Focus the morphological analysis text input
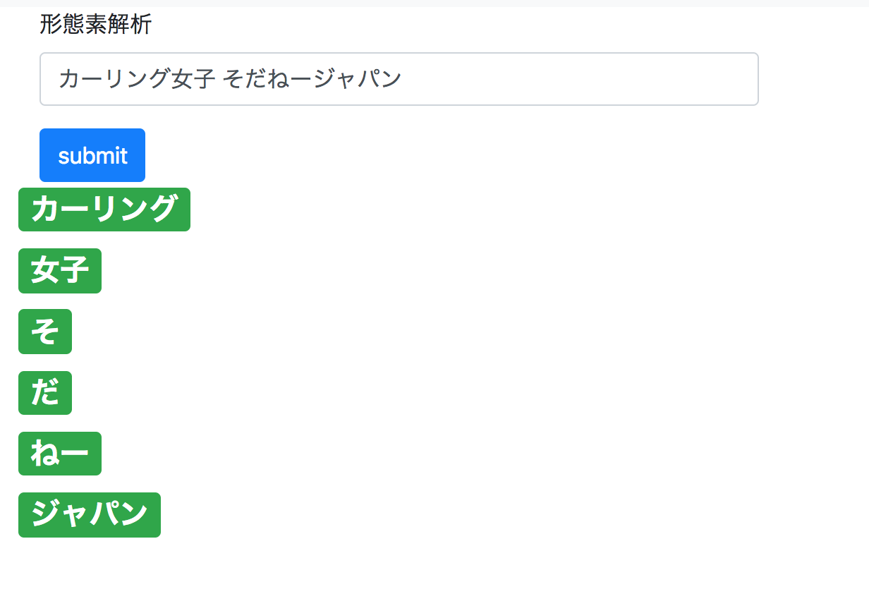Image resolution: width=869 pixels, height=594 pixels. tap(399, 79)
